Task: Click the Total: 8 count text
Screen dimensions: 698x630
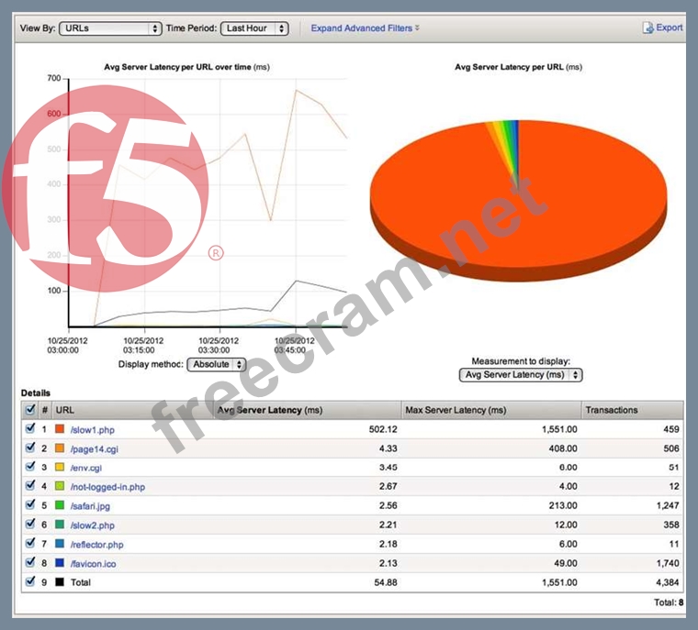Action: click(669, 602)
